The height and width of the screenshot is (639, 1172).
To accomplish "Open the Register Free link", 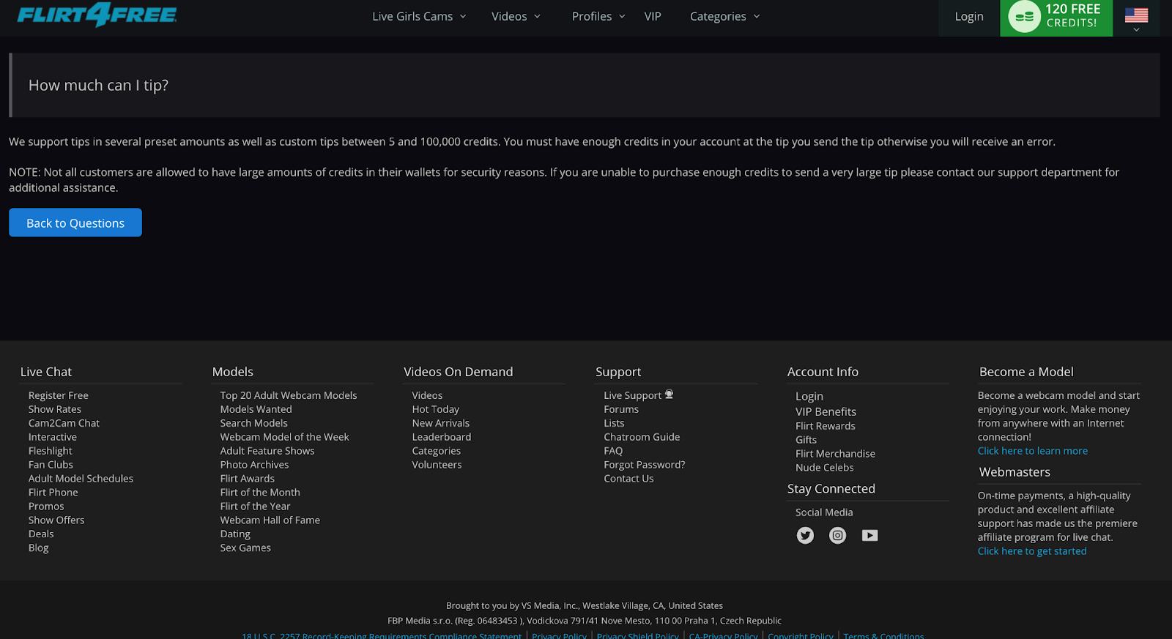I will 59,395.
